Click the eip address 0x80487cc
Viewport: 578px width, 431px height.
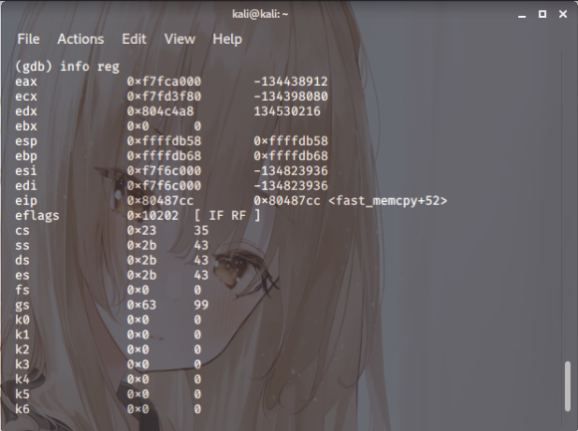coord(160,201)
